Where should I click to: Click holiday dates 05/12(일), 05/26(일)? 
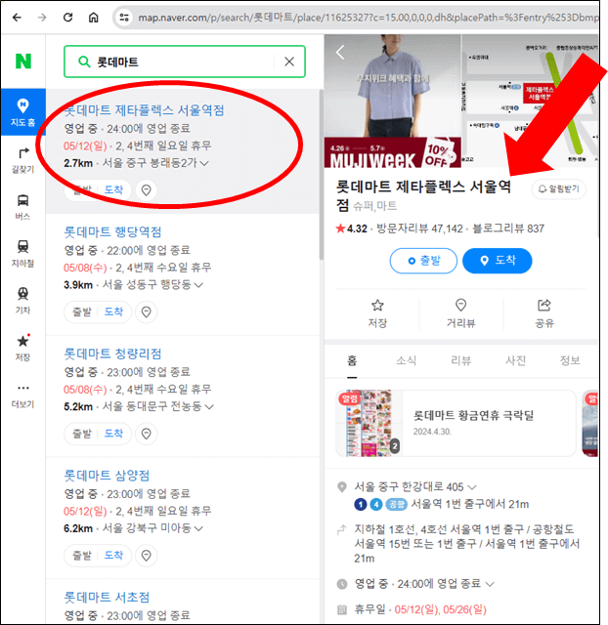[441, 609]
